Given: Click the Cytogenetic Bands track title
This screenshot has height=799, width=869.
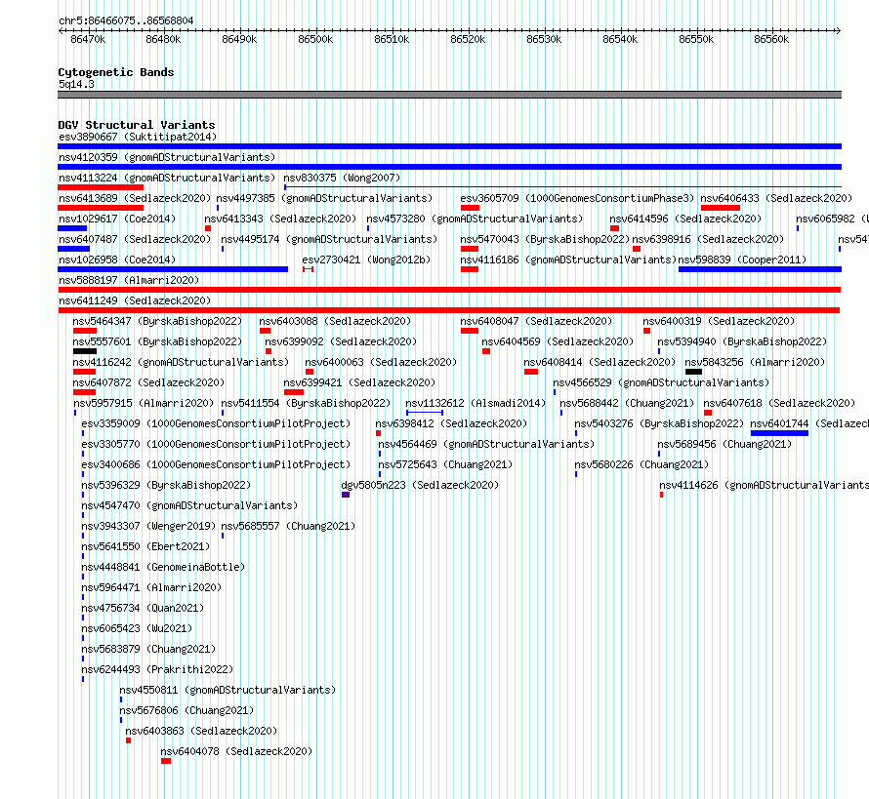Looking at the screenshot, I should (116, 72).
